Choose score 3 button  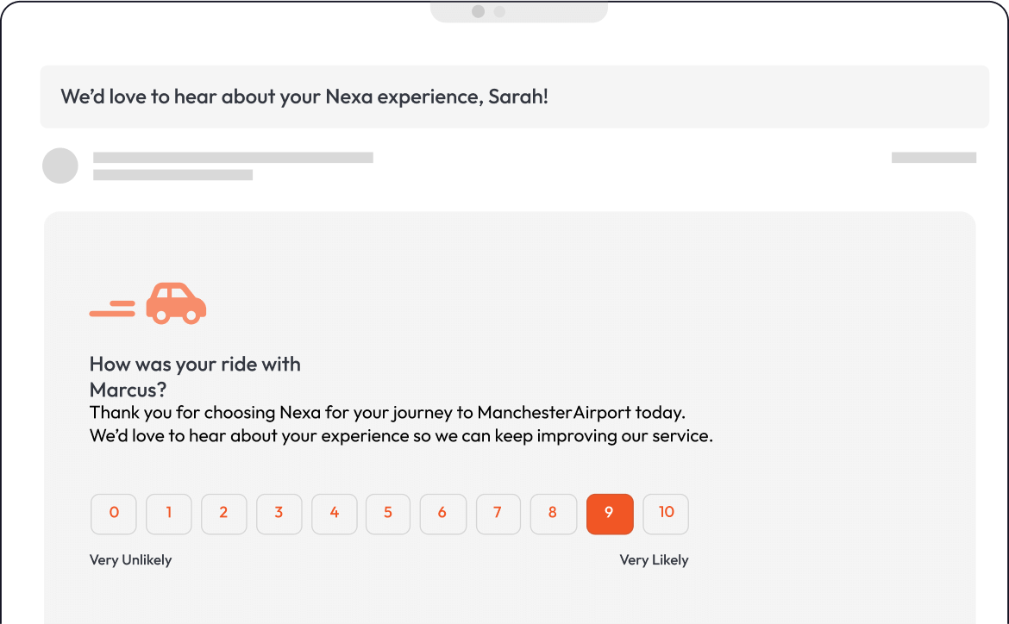click(x=279, y=514)
